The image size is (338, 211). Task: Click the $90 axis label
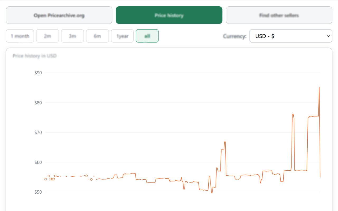(38, 73)
